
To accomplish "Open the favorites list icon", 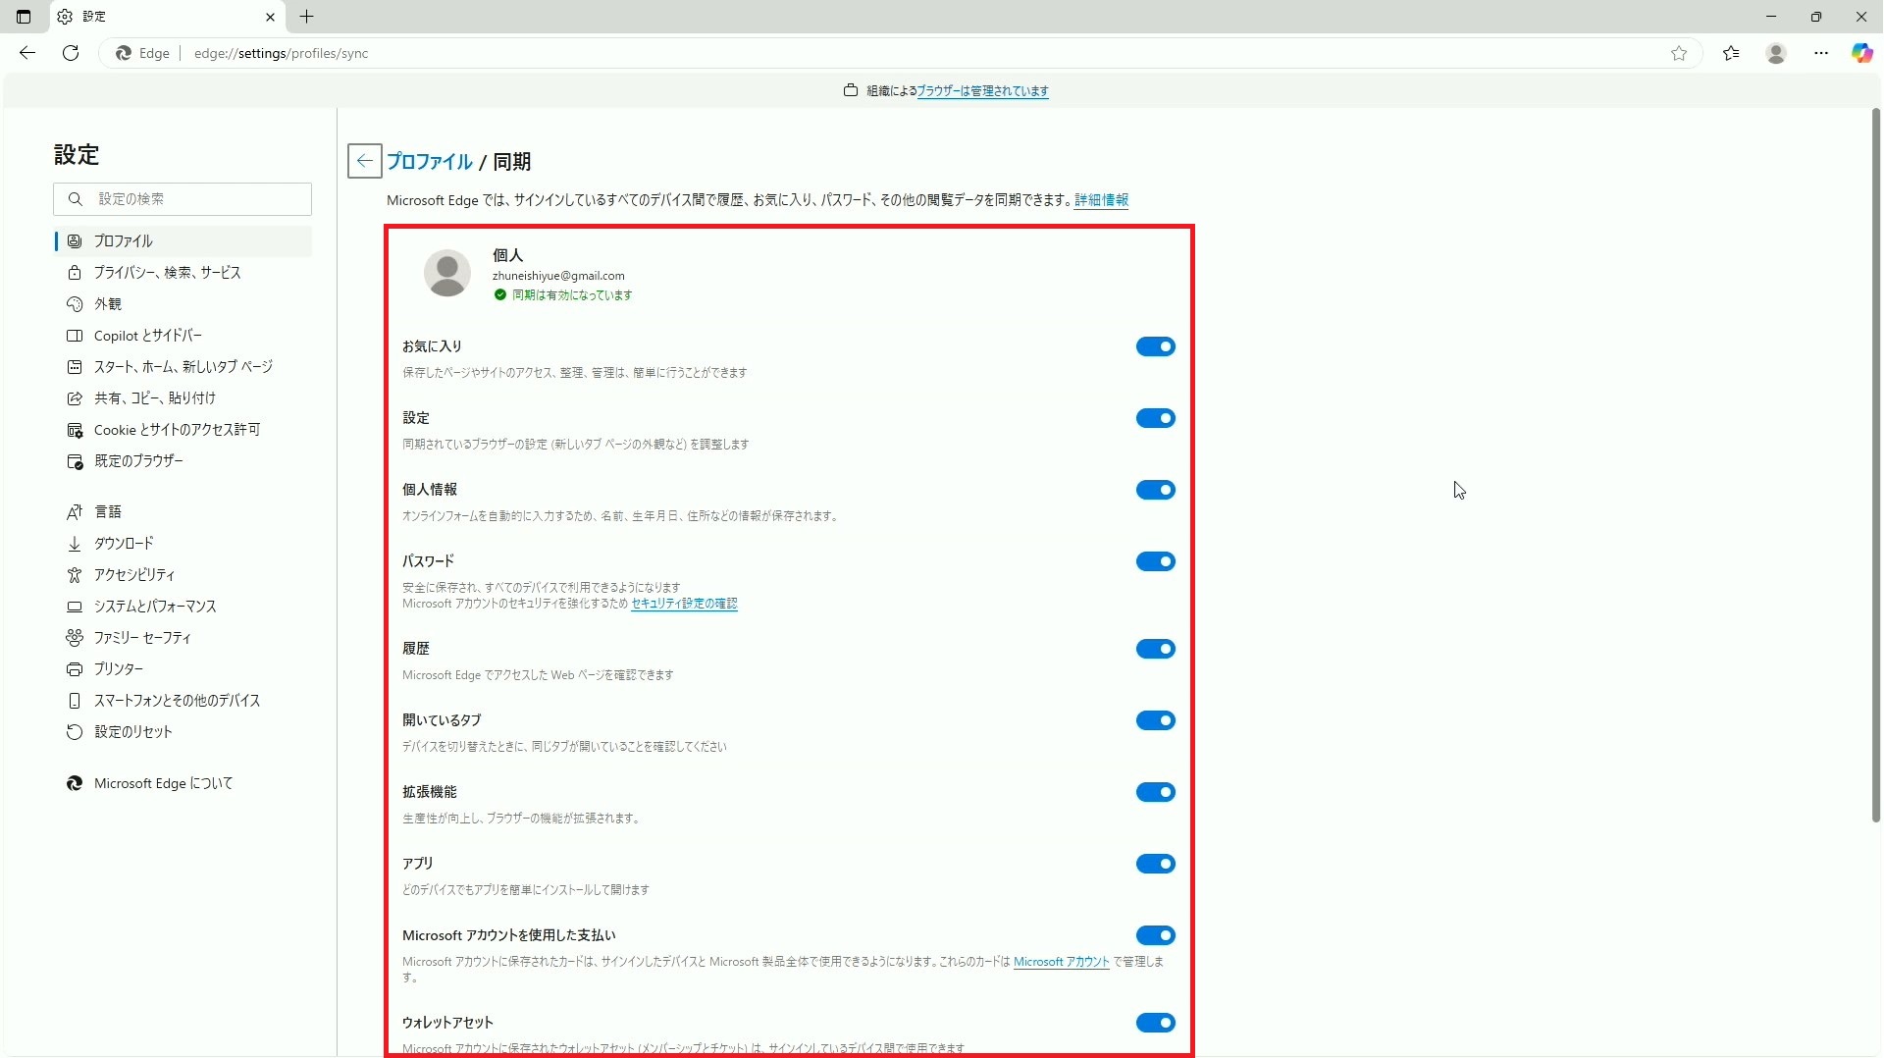I will (x=1731, y=53).
